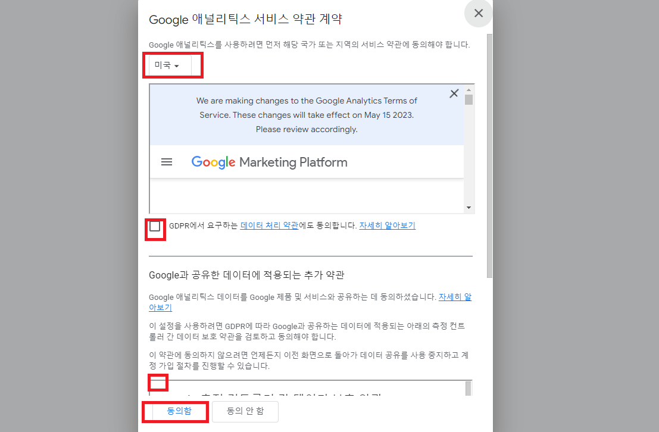Click the terms frame scrollbar up arrow
Screen dimensions: 659x432
[x=469, y=90]
